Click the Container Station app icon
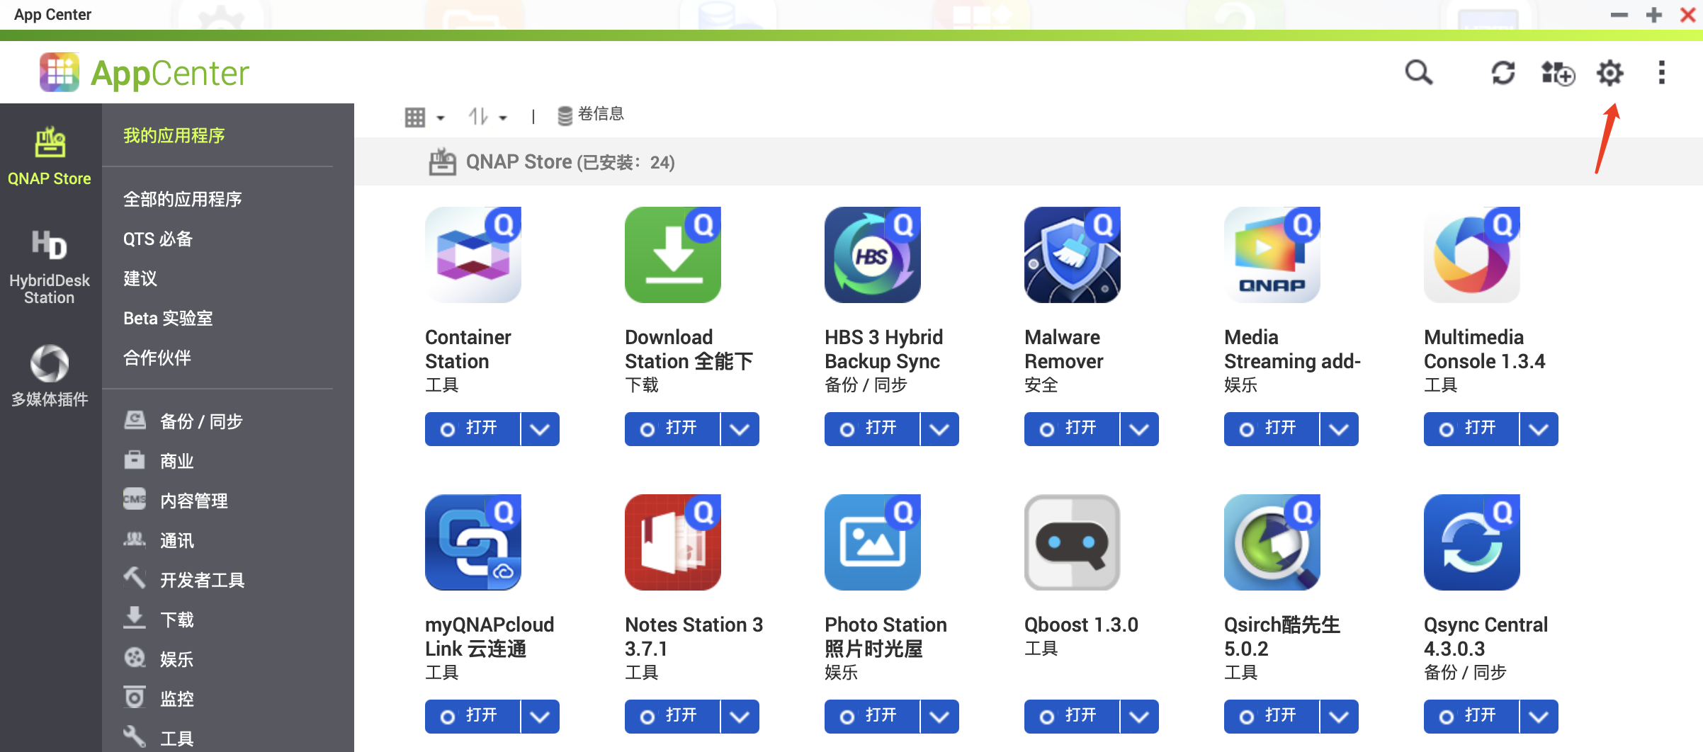Image resolution: width=1703 pixels, height=752 pixels. click(473, 255)
